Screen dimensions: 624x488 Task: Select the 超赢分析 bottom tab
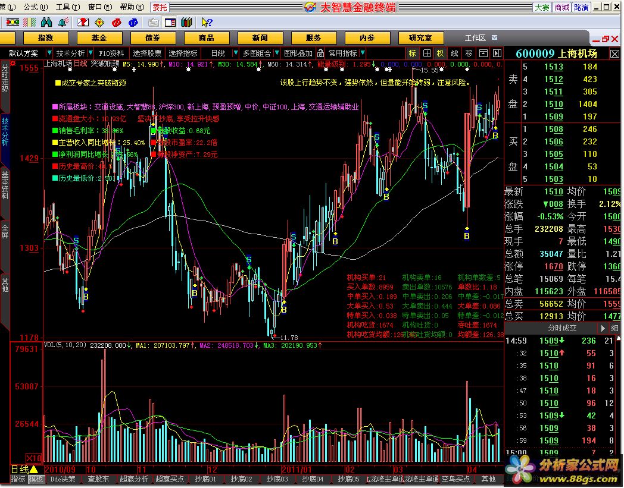click(x=134, y=479)
